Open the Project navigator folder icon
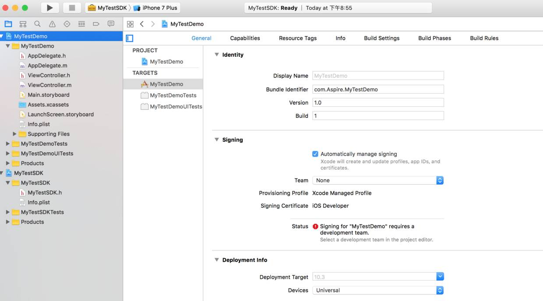The width and height of the screenshot is (543, 301). (x=8, y=24)
